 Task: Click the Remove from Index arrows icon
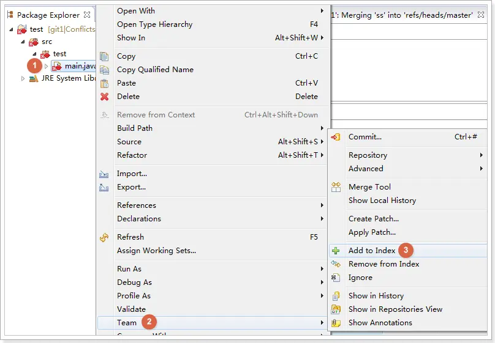336,264
